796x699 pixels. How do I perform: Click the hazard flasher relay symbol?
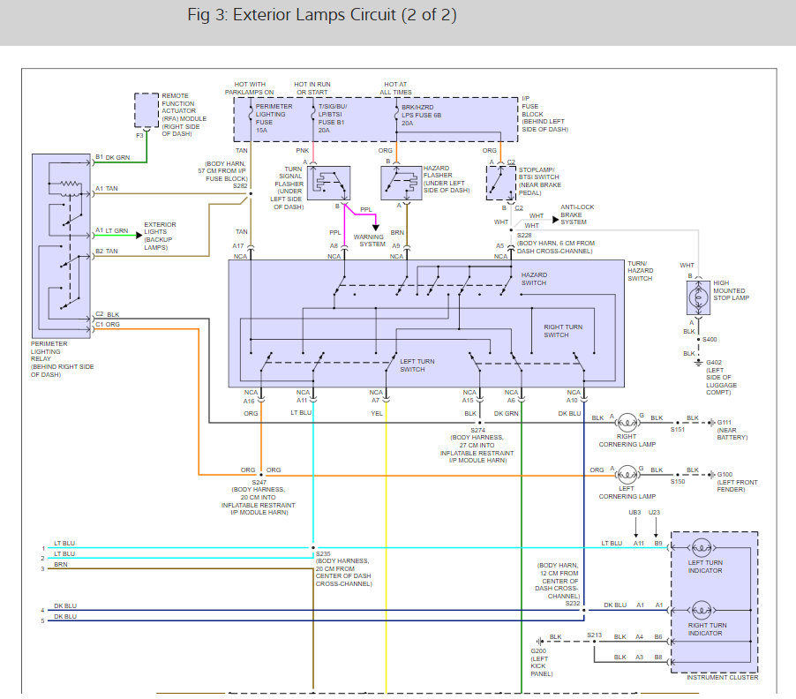tap(401, 183)
